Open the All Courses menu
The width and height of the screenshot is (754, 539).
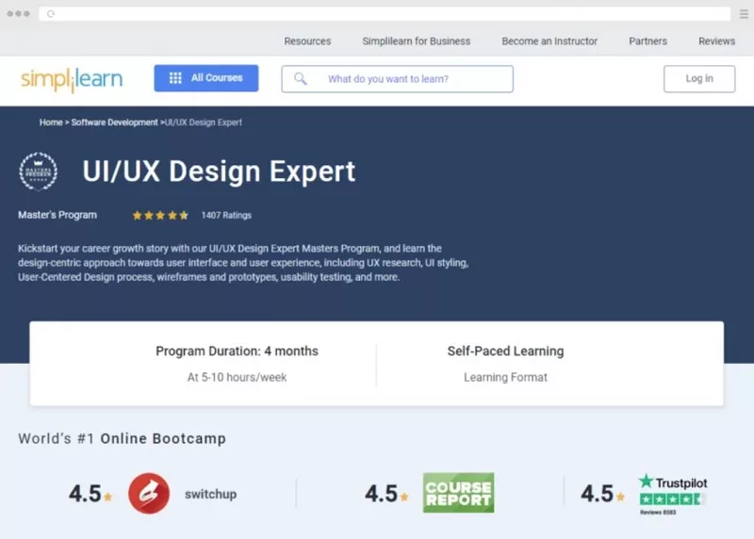pos(206,78)
